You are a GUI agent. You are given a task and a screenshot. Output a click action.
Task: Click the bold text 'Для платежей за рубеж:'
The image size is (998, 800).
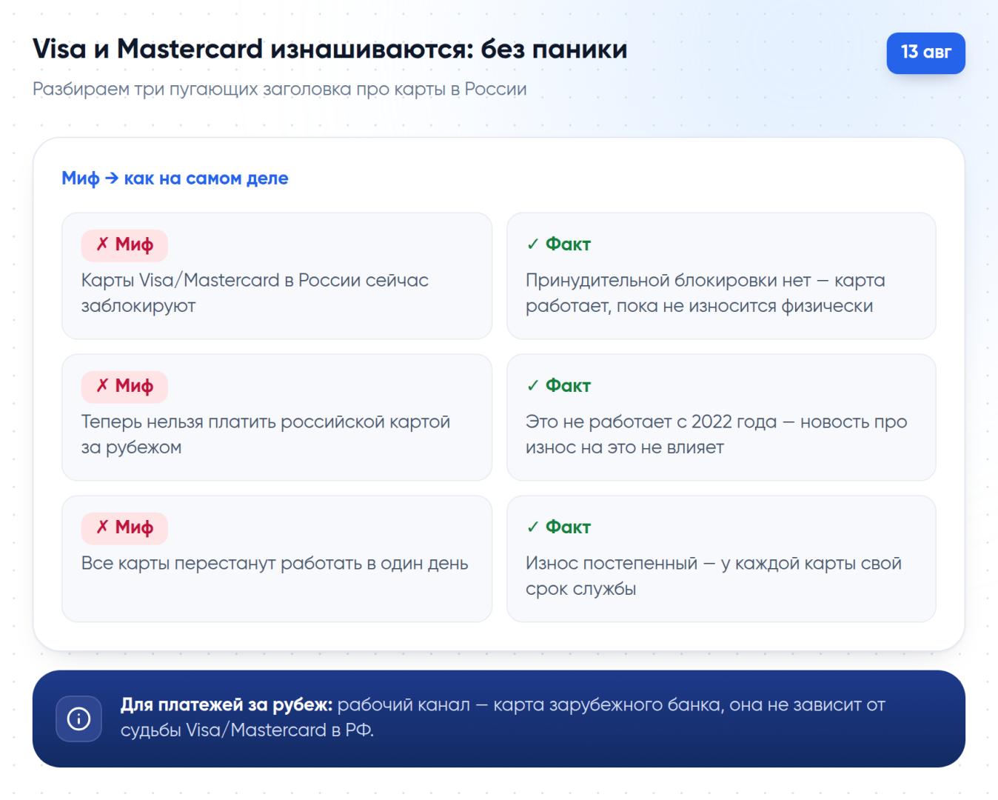coord(227,704)
